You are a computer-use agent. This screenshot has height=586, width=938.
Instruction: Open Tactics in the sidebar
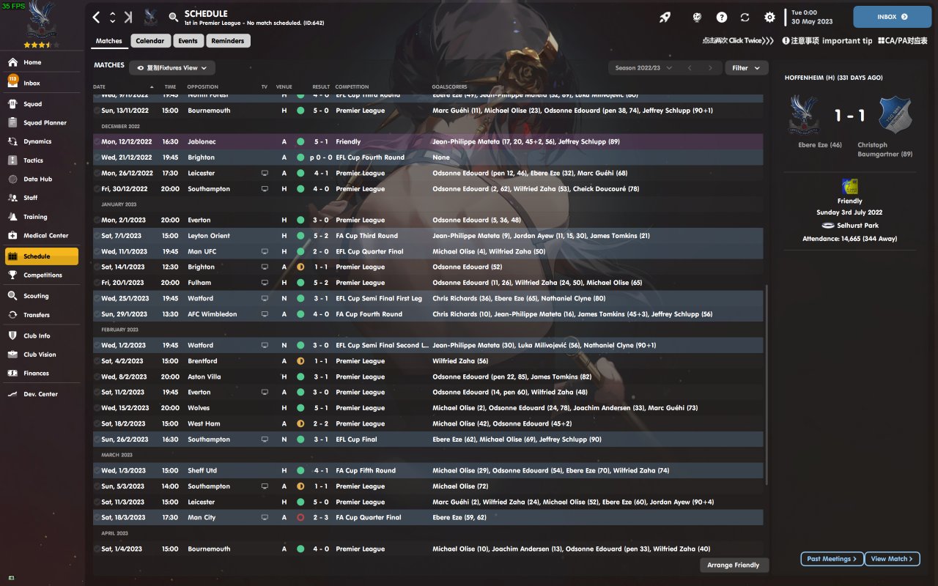click(x=43, y=160)
